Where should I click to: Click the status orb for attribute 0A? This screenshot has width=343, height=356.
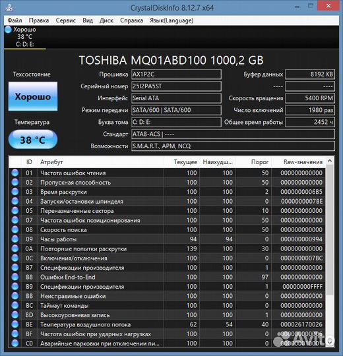point(15,249)
